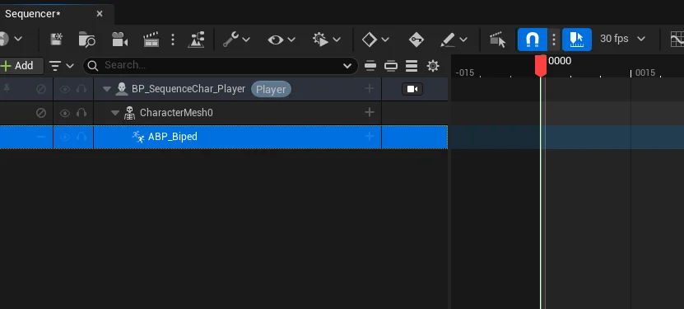Click the Search tracks input field

point(221,66)
